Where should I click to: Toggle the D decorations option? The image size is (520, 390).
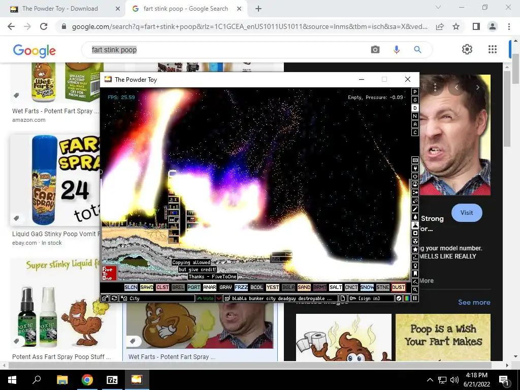(415, 108)
